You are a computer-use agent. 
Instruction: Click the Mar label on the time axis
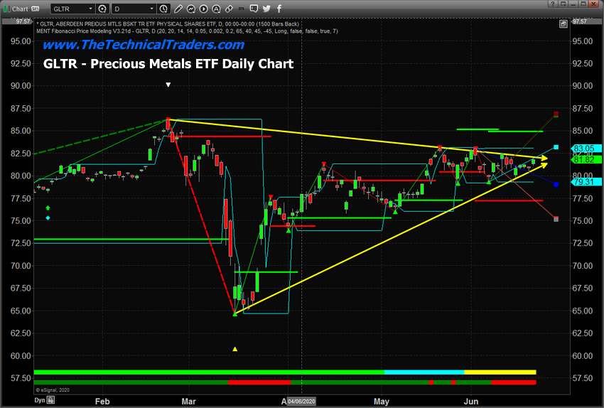(x=189, y=402)
